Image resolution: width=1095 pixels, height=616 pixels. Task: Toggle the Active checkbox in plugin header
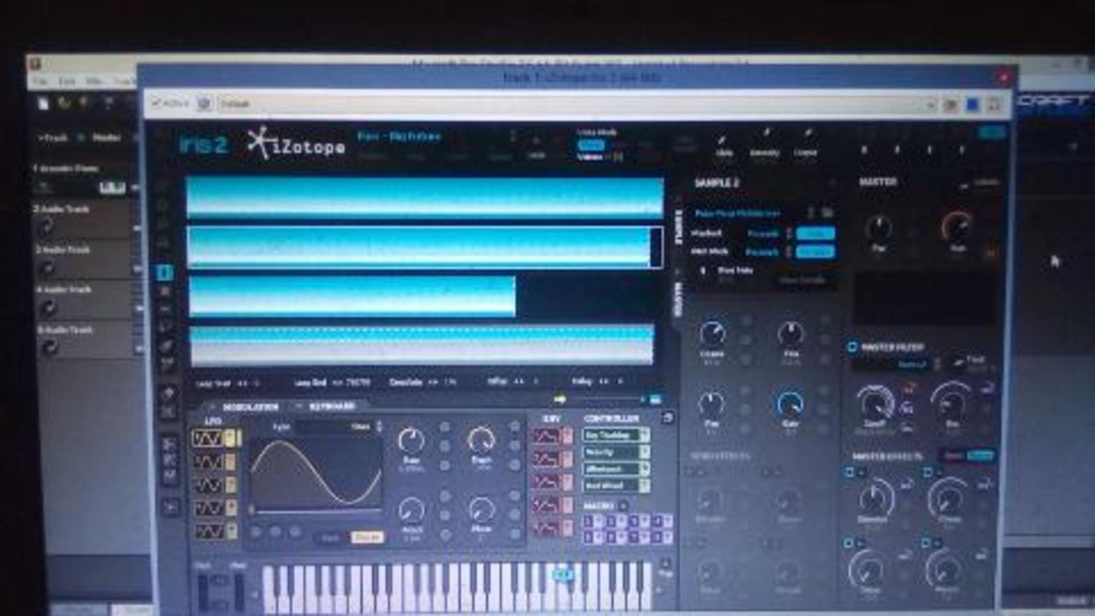click(156, 103)
